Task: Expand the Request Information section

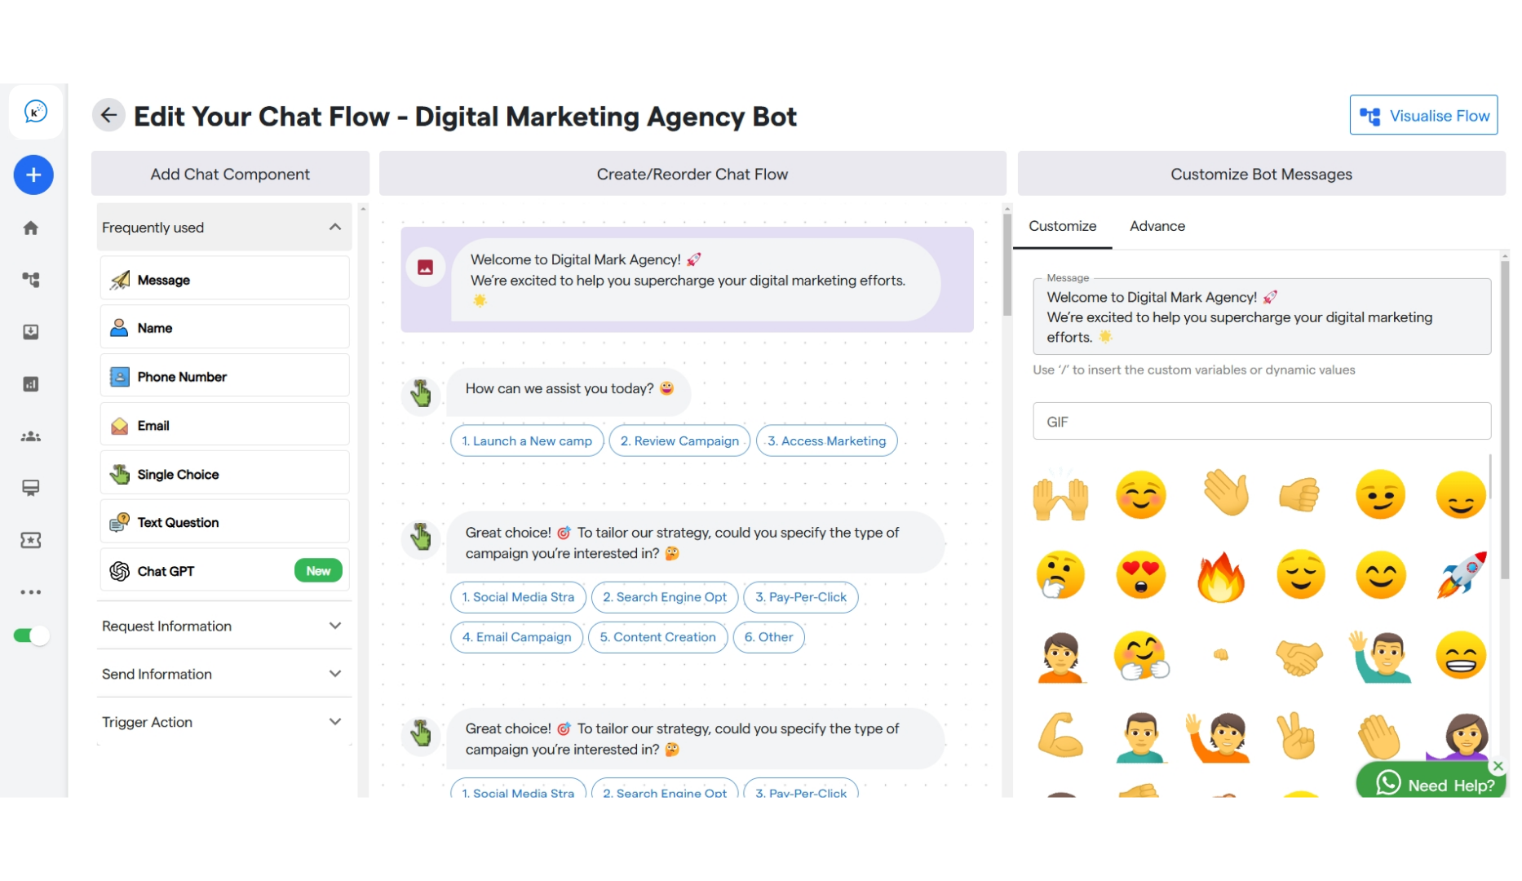Action: point(224,626)
